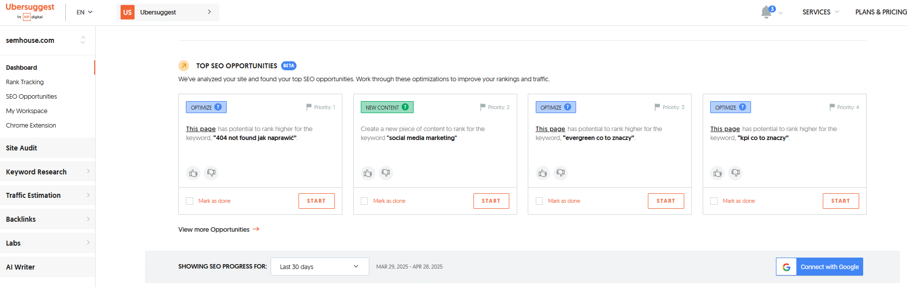907x287 pixels.
Task: Open Chrome Extension in sidebar
Action: click(x=31, y=126)
